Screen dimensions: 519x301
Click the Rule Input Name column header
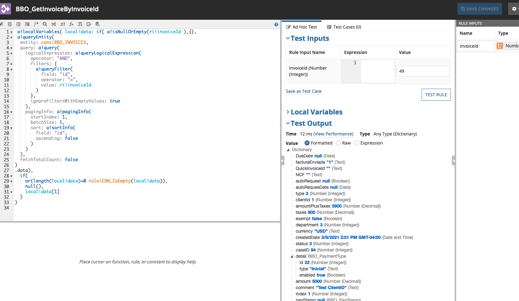click(x=307, y=52)
